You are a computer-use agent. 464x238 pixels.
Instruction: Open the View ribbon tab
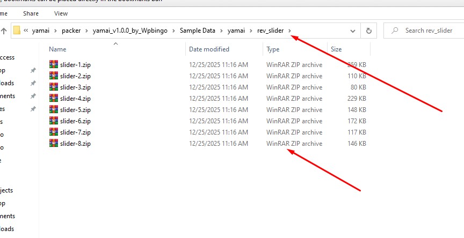(x=61, y=13)
